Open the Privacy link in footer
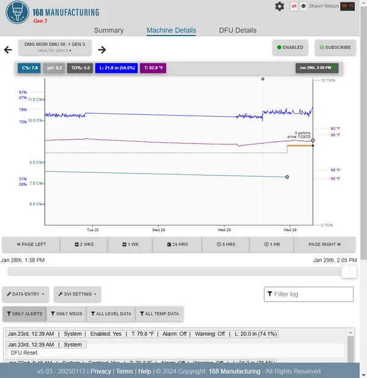The width and height of the screenshot is (367, 378). 101,371
